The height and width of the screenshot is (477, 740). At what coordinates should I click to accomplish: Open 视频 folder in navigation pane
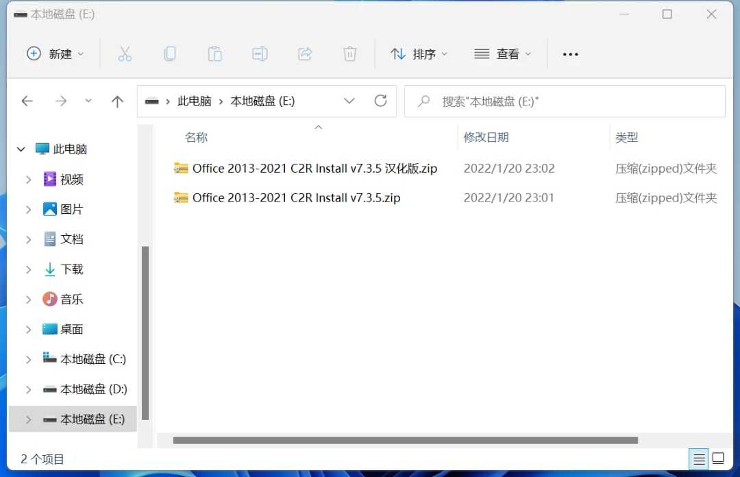72,180
